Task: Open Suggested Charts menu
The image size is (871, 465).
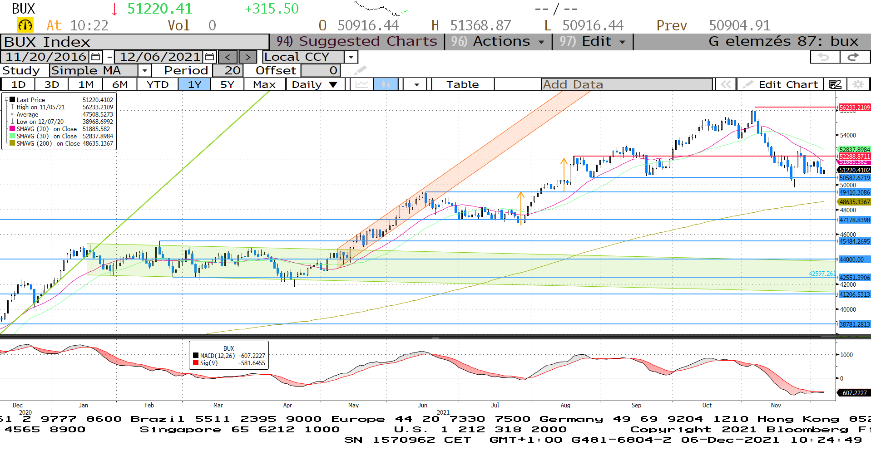Action: click(357, 41)
